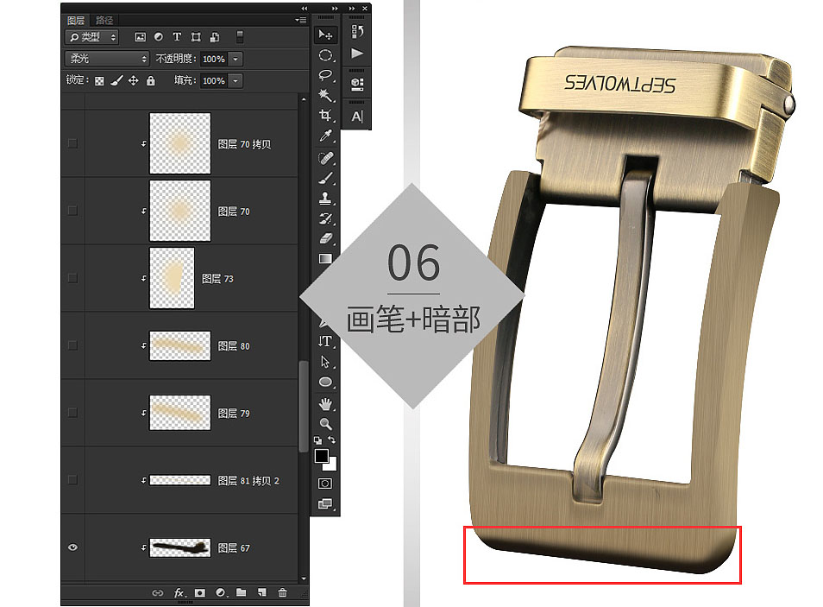Show layer 图层 70 拷贝

[73, 143]
